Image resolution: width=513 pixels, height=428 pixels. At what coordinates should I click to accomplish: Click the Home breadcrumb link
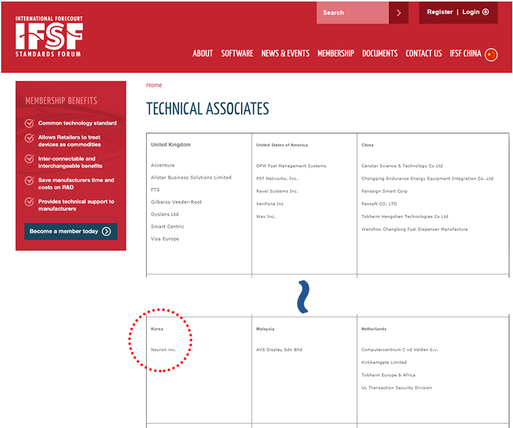154,85
